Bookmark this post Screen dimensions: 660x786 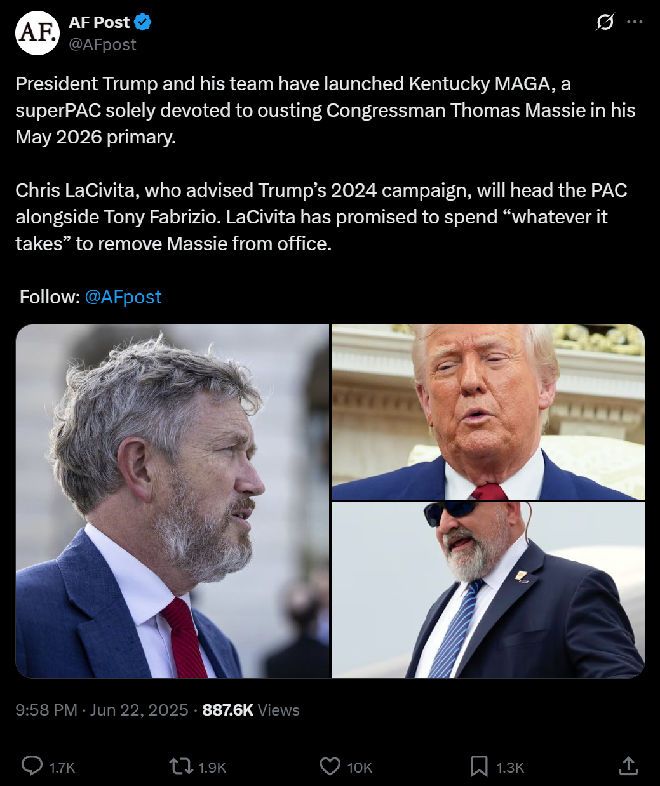(479, 766)
